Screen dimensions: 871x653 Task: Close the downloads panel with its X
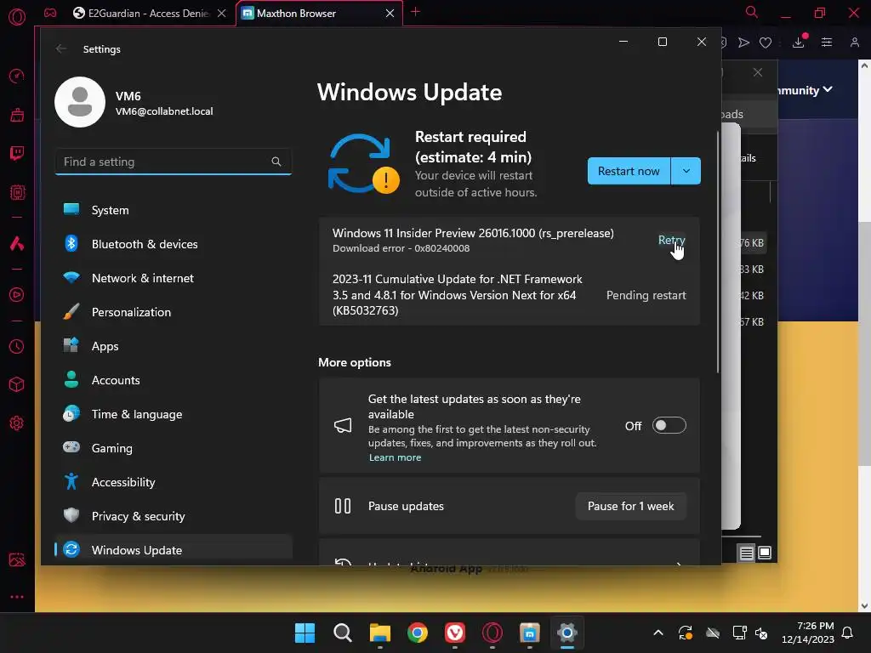758,72
